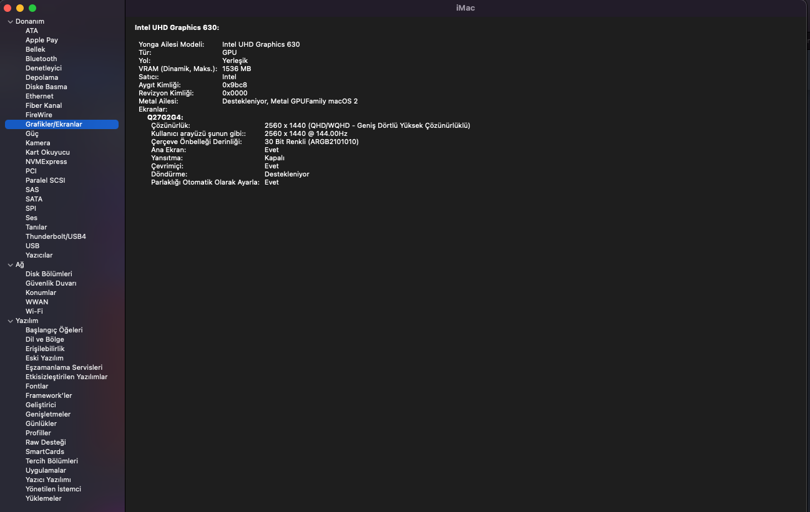
Task: Show Eşzamanlama Servisleri details
Action: pyautogui.click(x=64, y=367)
